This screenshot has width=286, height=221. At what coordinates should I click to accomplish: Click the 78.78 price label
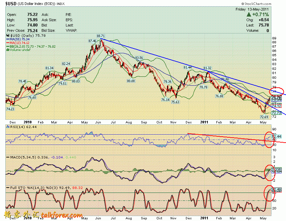pos(203,87)
